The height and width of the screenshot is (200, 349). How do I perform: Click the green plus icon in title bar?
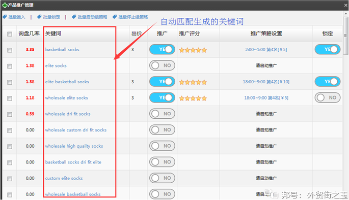5,5
